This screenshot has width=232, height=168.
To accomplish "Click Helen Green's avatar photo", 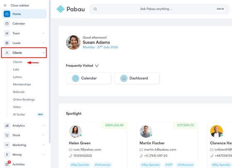I will (75, 132).
